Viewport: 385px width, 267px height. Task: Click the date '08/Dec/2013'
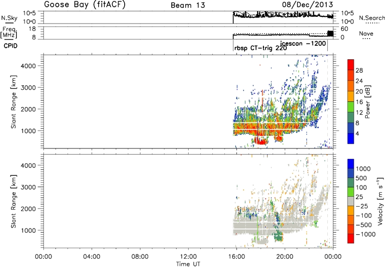(308, 5)
